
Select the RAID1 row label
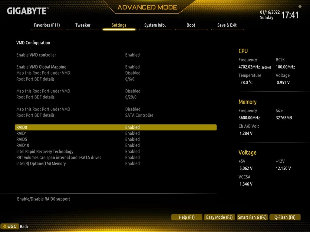coord(21,133)
